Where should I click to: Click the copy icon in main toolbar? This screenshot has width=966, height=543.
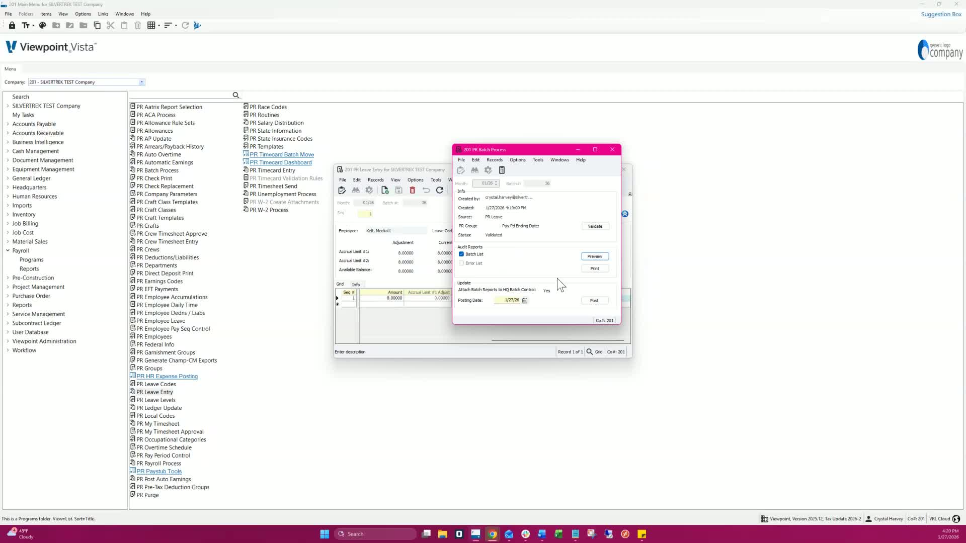click(x=97, y=25)
